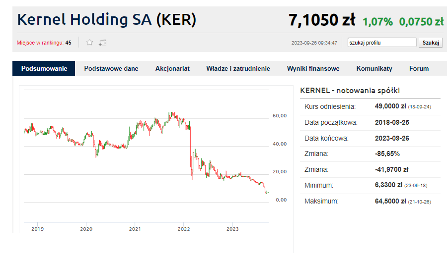Viewport: 447px width, 253px height.
Task: Click the 2022 price drop on the chart
Action: click(190, 149)
